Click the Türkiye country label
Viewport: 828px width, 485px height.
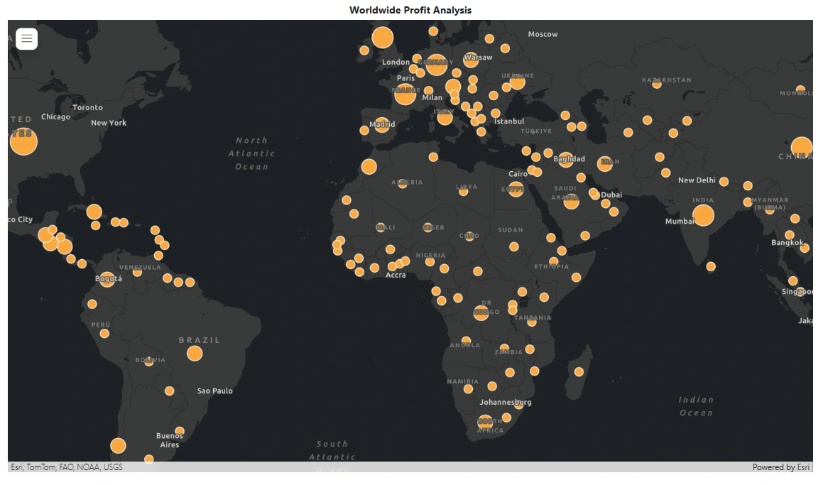point(536,131)
